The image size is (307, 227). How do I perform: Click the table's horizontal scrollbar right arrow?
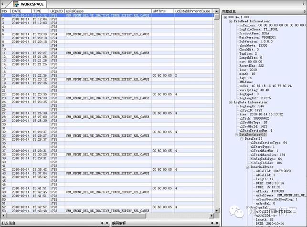[x=211, y=216]
